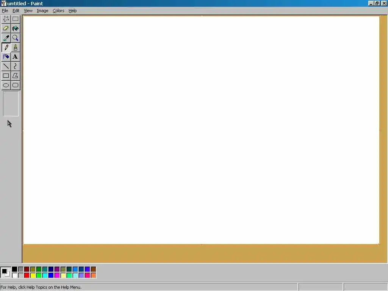Activate the Pick Color eyedropper tool
The height and width of the screenshot is (291, 388).
point(6,38)
